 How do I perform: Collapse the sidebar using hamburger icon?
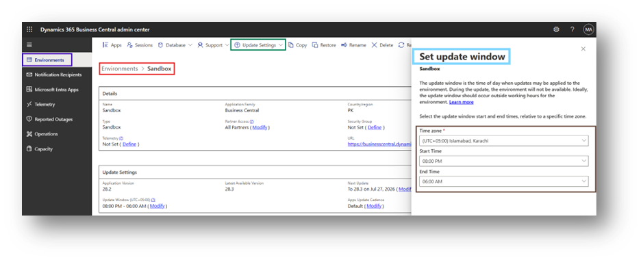point(29,45)
